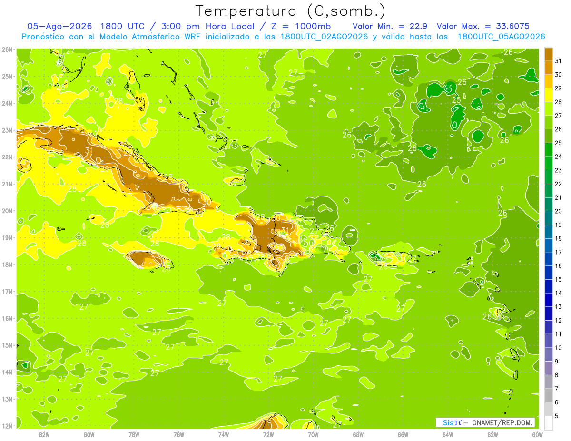This screenshot has height=441, width=571.
Task: Click the latitude axis label "12N"
Action: pos(7,426)
